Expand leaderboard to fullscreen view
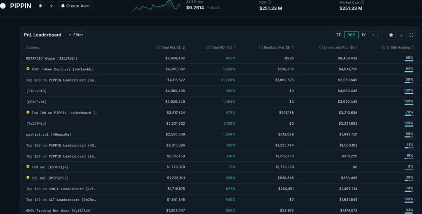The image size is (422, 214). click(411, 35)
